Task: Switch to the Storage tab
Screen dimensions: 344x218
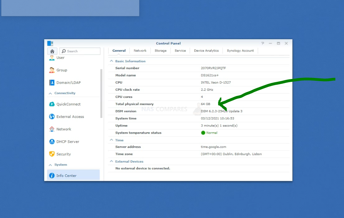Action: click(161, 50)
